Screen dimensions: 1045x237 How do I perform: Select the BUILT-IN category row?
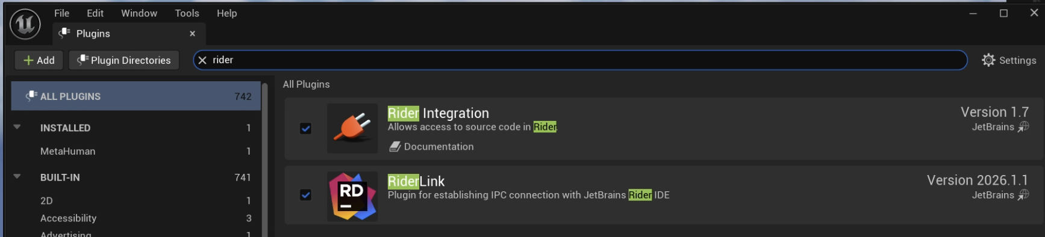[x=136, y=177]
